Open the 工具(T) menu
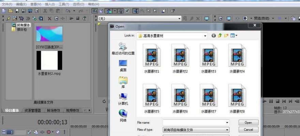Screen dimensions: 300x136 pyautogui.click(x=64, y=4)
